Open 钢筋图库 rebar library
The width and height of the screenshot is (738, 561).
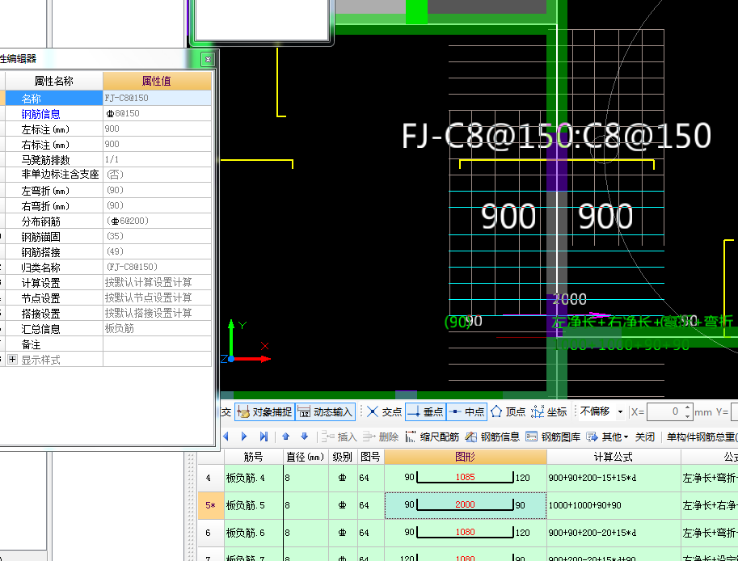(553, 437)
